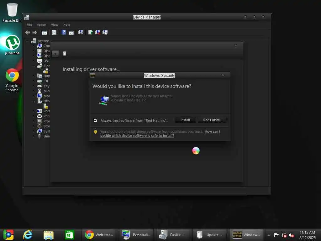
Task: Click the taskbar clock showing 11:15 AM
Action: [x=307, y=235]
